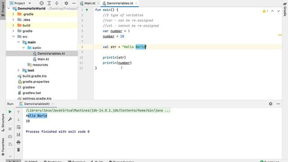Expand the build folder
This screenshot has height=162, width=288.
tap(13, 25)
